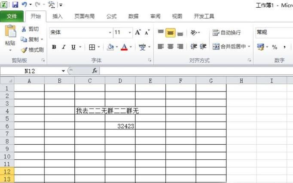Screen dimensions: 293x183
Task: Open the font size 11 dropdown
Action: [130, 33]
